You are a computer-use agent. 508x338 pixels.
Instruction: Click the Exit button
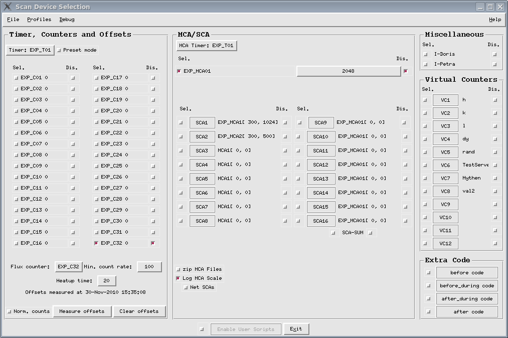[x=296, y=329]
